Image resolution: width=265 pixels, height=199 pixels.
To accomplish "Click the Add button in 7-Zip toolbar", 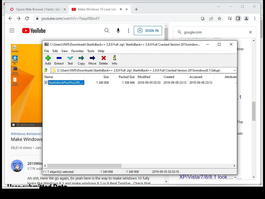I will 48,60.
